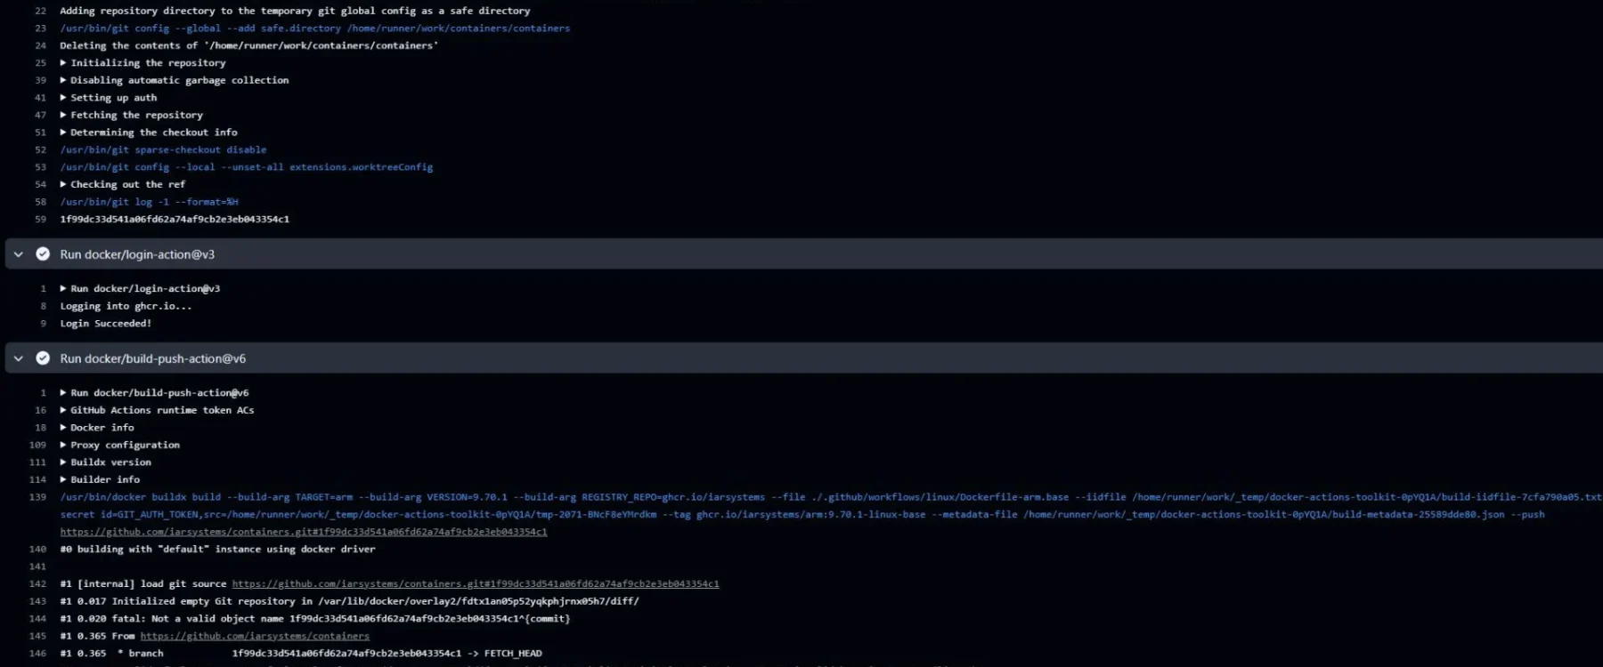Open iarsystems/containers link on line 145
Viewport: 1603px width, 667px height.
tap(255, 636)
